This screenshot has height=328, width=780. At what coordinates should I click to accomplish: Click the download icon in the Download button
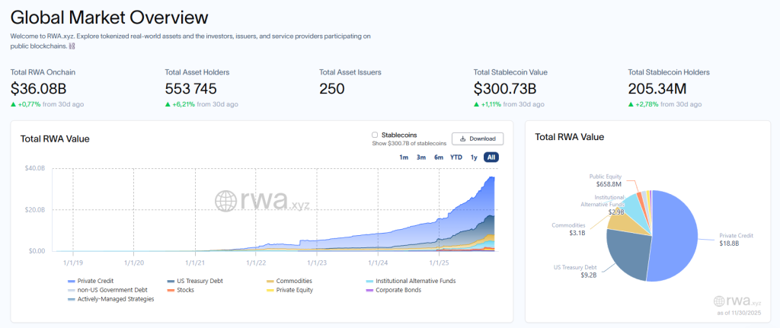tap(463, 139)
